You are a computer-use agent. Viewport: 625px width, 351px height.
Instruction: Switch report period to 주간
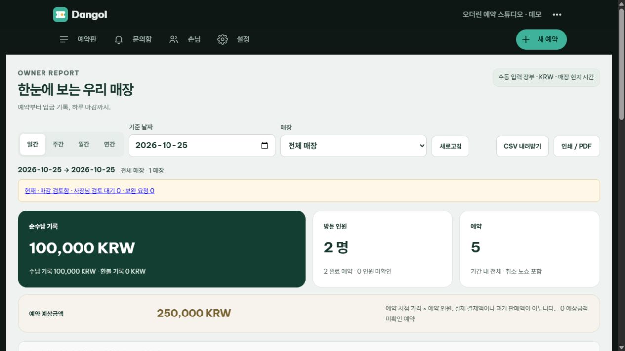point(58,144)
